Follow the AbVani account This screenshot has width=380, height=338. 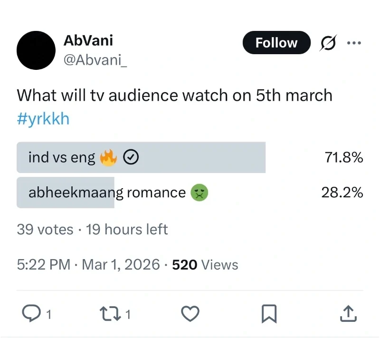276,43
